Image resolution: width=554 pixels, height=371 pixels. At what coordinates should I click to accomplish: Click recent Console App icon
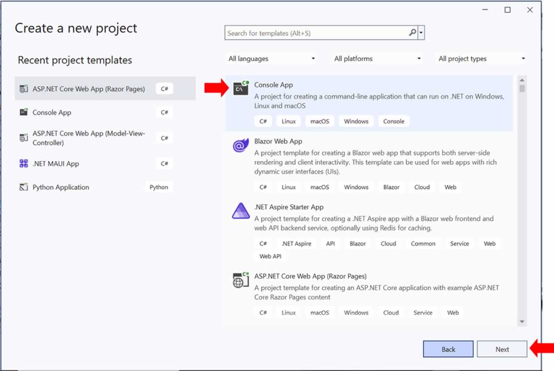(x=24, y=112)
